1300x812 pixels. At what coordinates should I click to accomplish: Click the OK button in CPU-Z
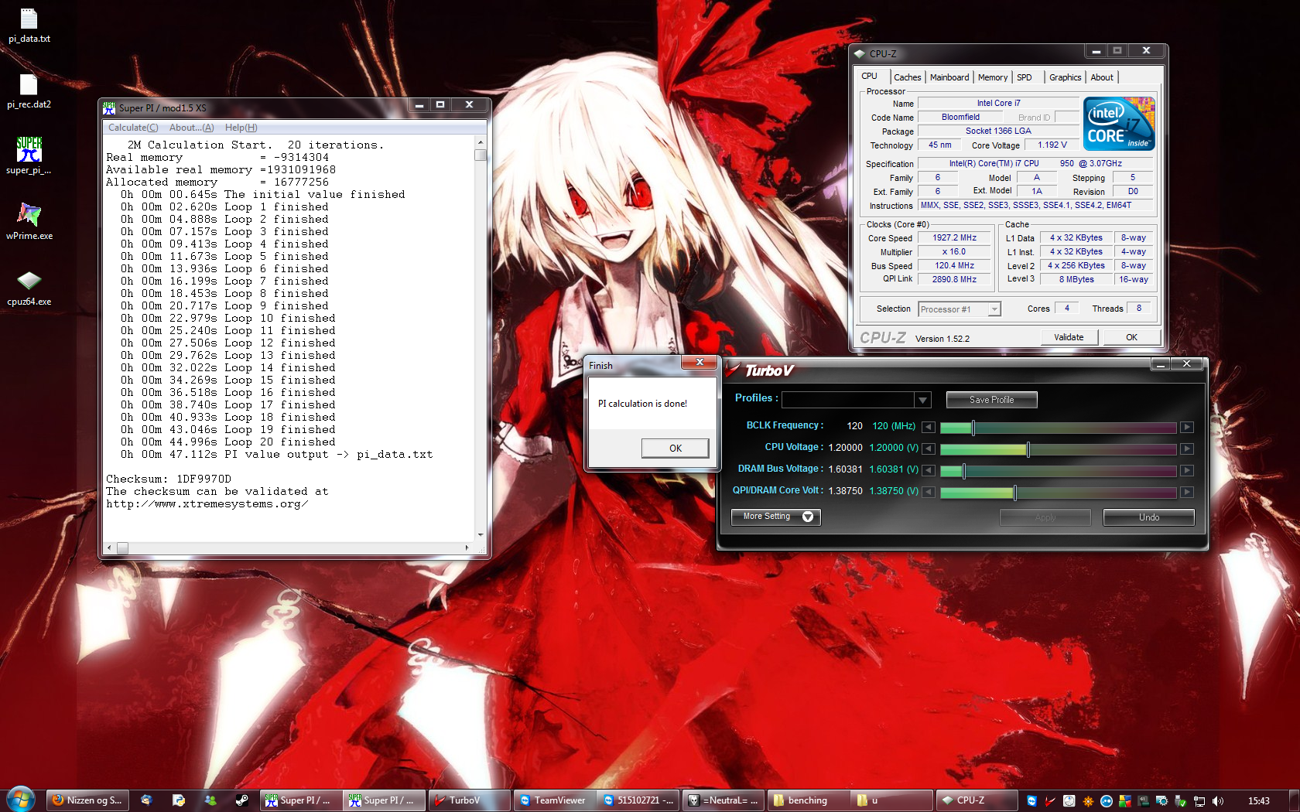[1131, 337]
